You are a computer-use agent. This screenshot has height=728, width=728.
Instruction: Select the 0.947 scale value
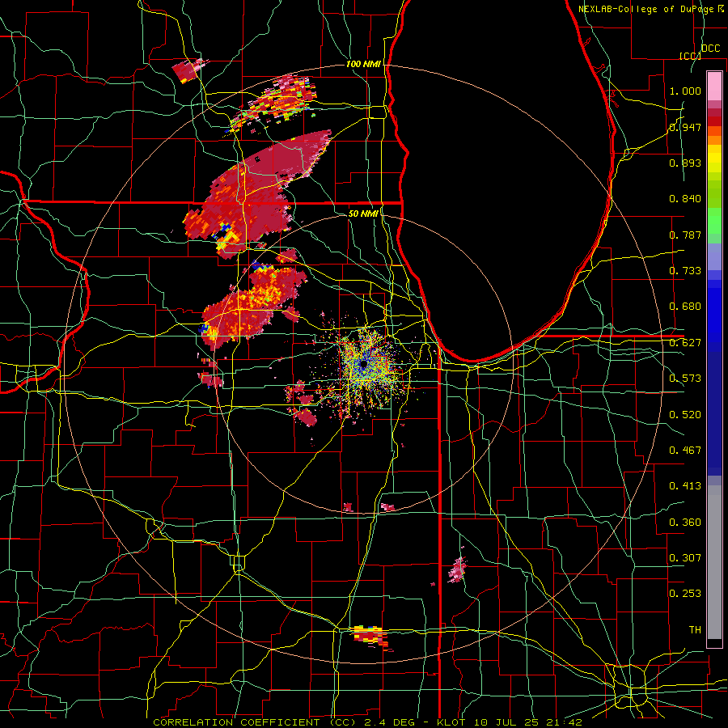click(685, 127)
